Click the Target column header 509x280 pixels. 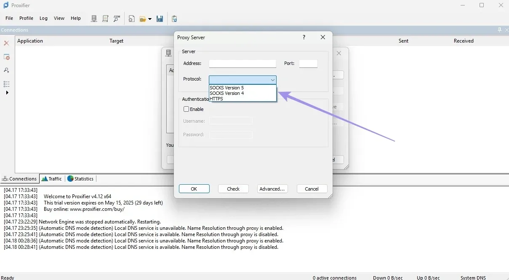(x=116, y=41)
